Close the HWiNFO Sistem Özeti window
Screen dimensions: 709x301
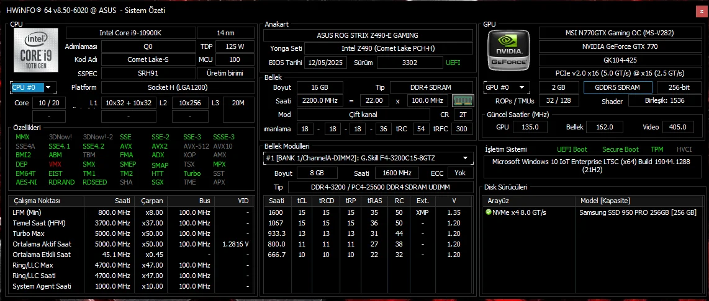(702, 11)
